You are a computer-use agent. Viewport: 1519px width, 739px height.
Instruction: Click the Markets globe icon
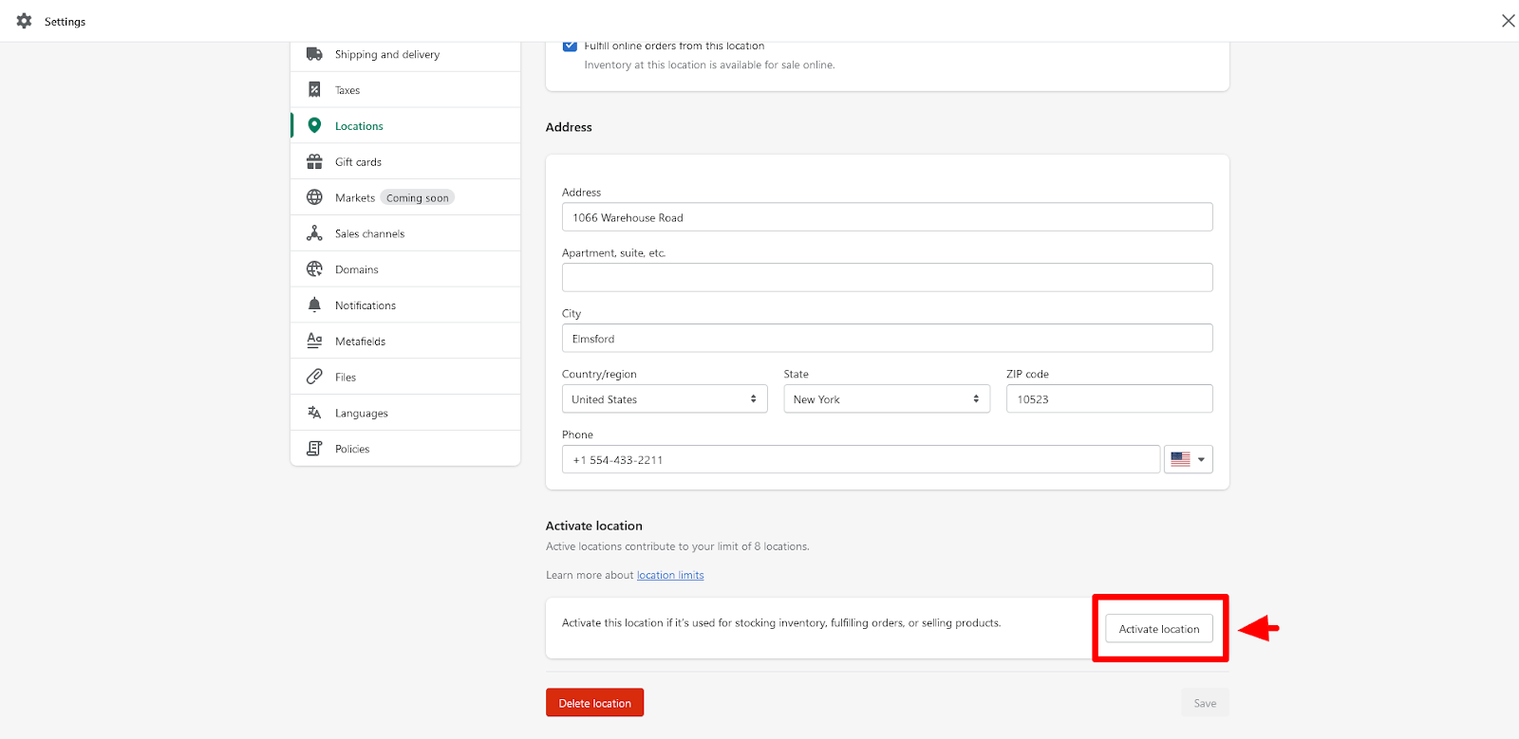(x=314, y=197)
